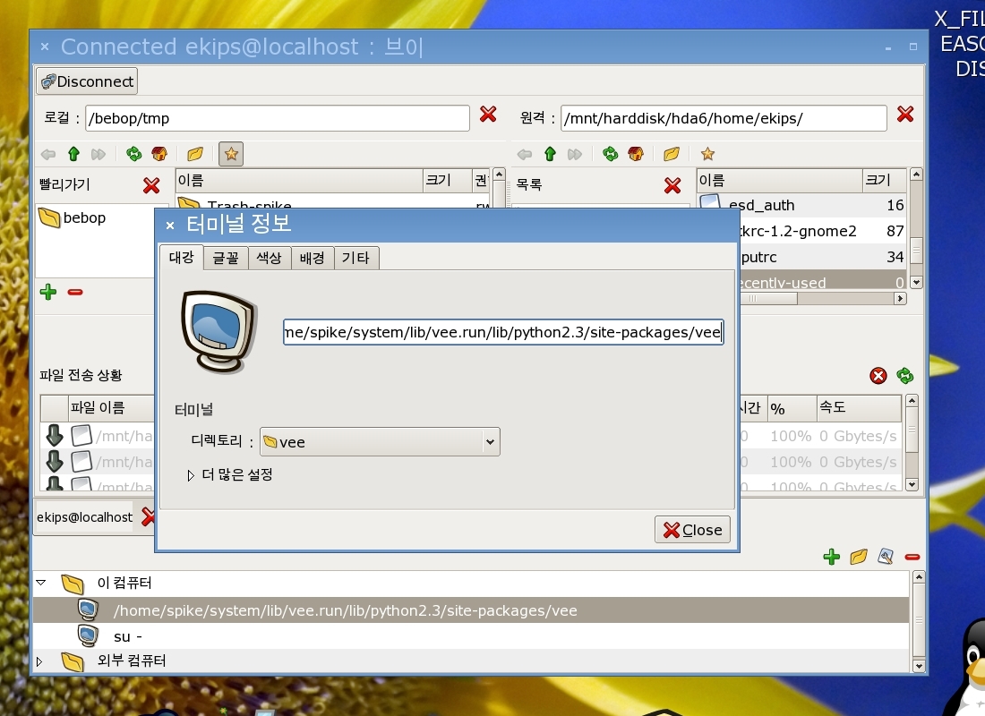985x716 pixels.
Task: Expand the 외부 컴퓨터 tree node
Action: point(39,661)
